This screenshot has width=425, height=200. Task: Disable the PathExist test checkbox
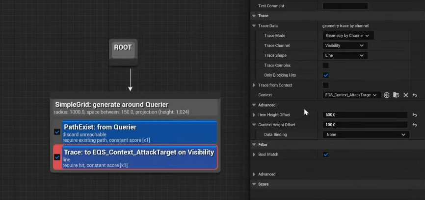[x=57, y=132]
